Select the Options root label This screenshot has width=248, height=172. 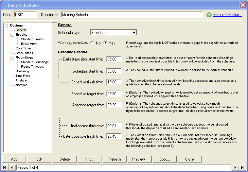coord(16,26)
